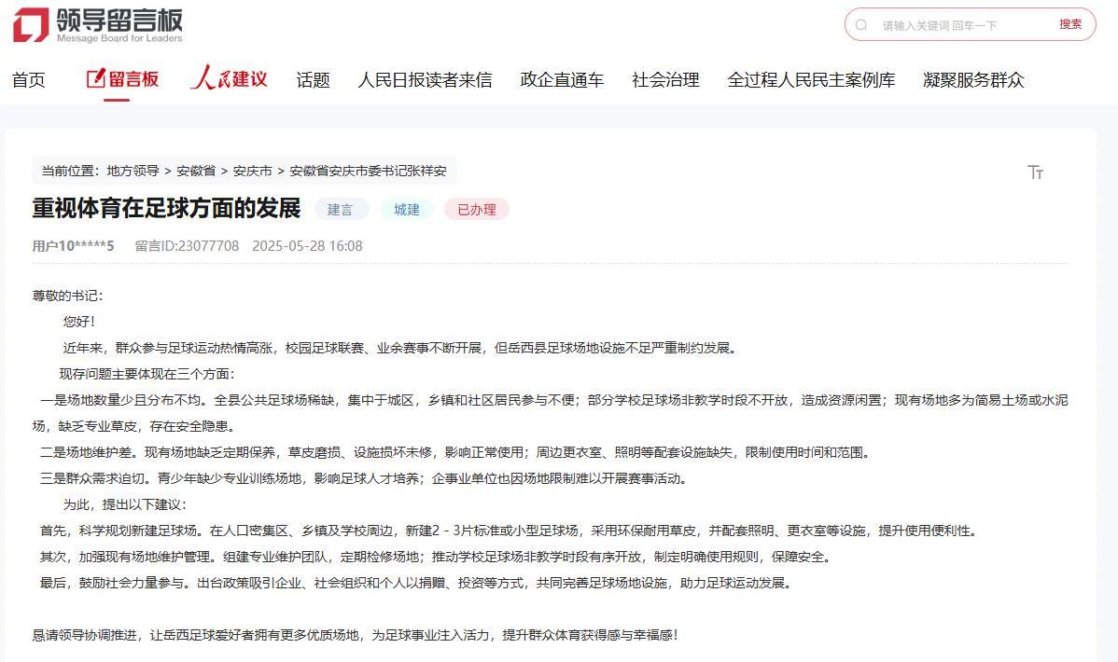Click the red Message Board for Leaders logo
The width and height of the screenshot is (1118, 662).
click(98, 25)
